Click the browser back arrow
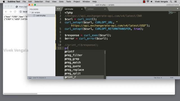 click(6, 12)
